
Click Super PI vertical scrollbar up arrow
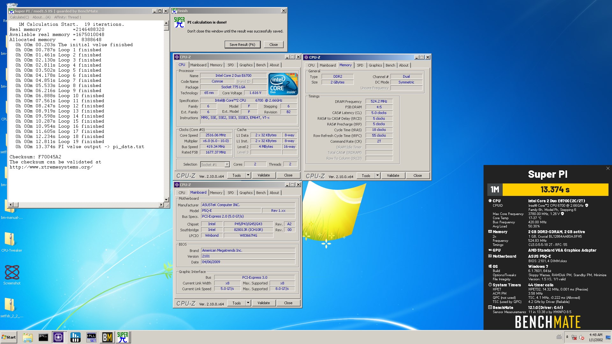pos(166,23)
